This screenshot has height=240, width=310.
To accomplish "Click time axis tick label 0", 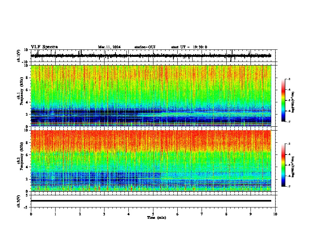I will (31, 214).
